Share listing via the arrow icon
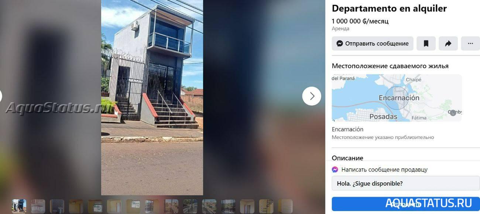This screenshot has width=480, height=214. 448,43
